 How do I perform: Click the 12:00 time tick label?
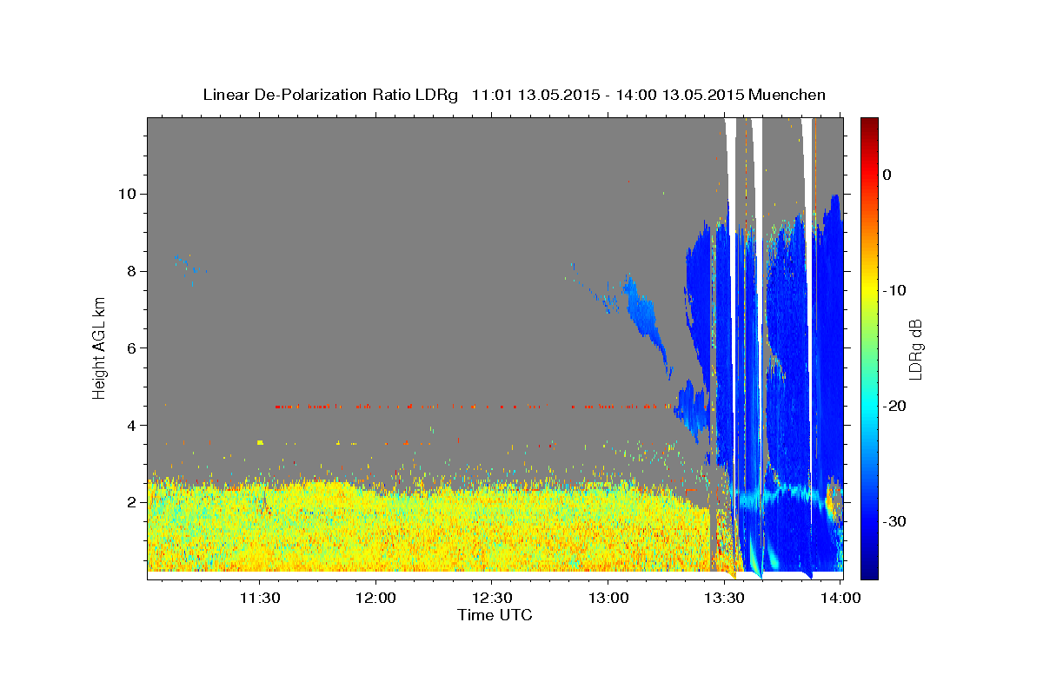(x=375, y=598)
